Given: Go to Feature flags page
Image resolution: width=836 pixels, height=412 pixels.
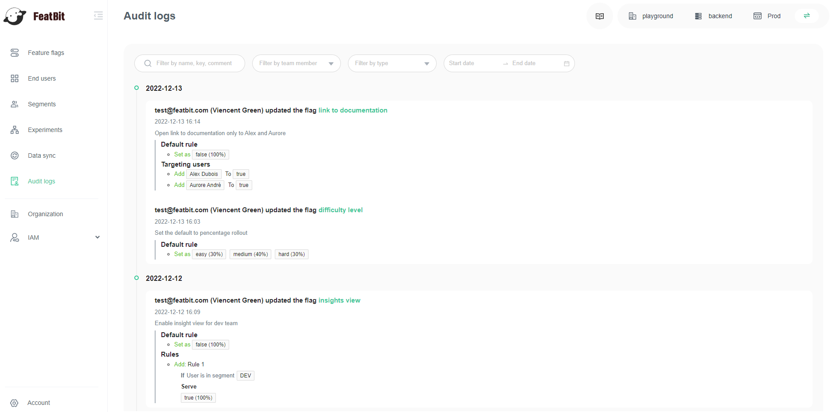Looking at the screenshot, I should (46, 53).
